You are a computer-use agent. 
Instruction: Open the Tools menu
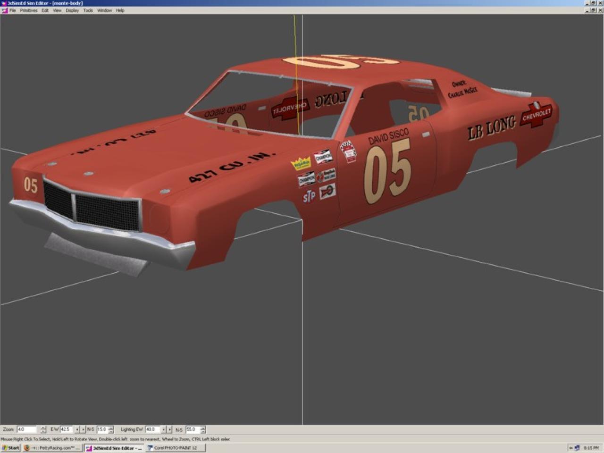[88, 10]
